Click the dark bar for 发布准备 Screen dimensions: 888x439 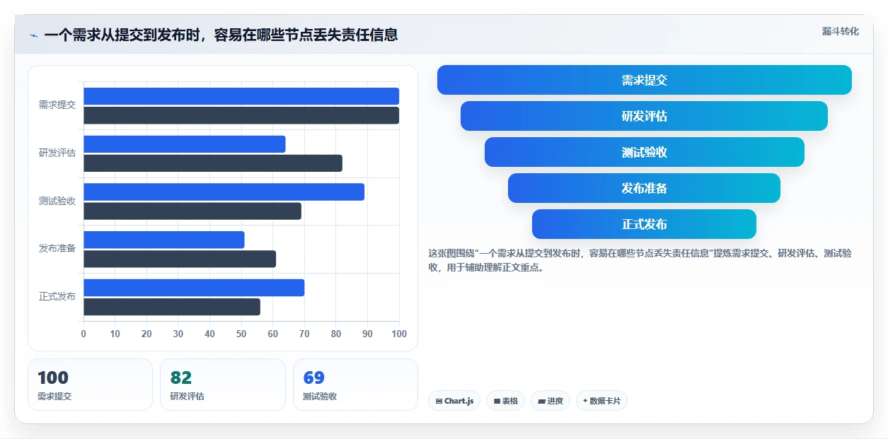[x=180, y=259]
